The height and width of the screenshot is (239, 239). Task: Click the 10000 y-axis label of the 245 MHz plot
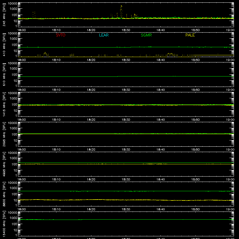[13, 4]
